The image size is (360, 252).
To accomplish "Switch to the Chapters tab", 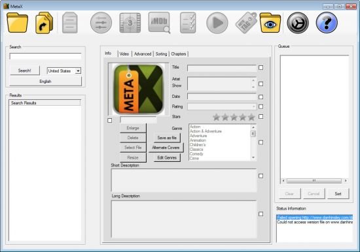I will click(179, 54).
